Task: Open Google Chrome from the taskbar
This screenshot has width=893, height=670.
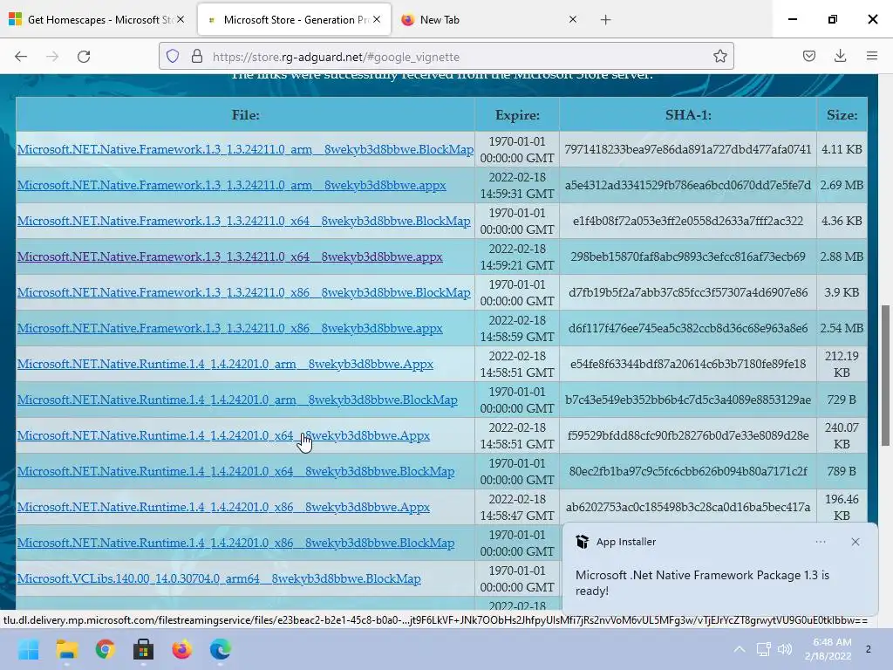Action: pos(105,649)
